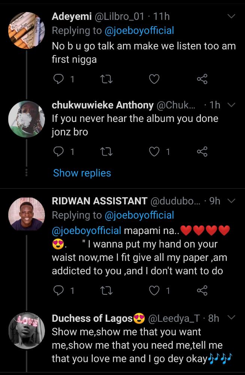The image size is (245, 375).
Task: View Duchess of Lagos profile avatar
Action: pyautogui.click(x=27, y=331)
